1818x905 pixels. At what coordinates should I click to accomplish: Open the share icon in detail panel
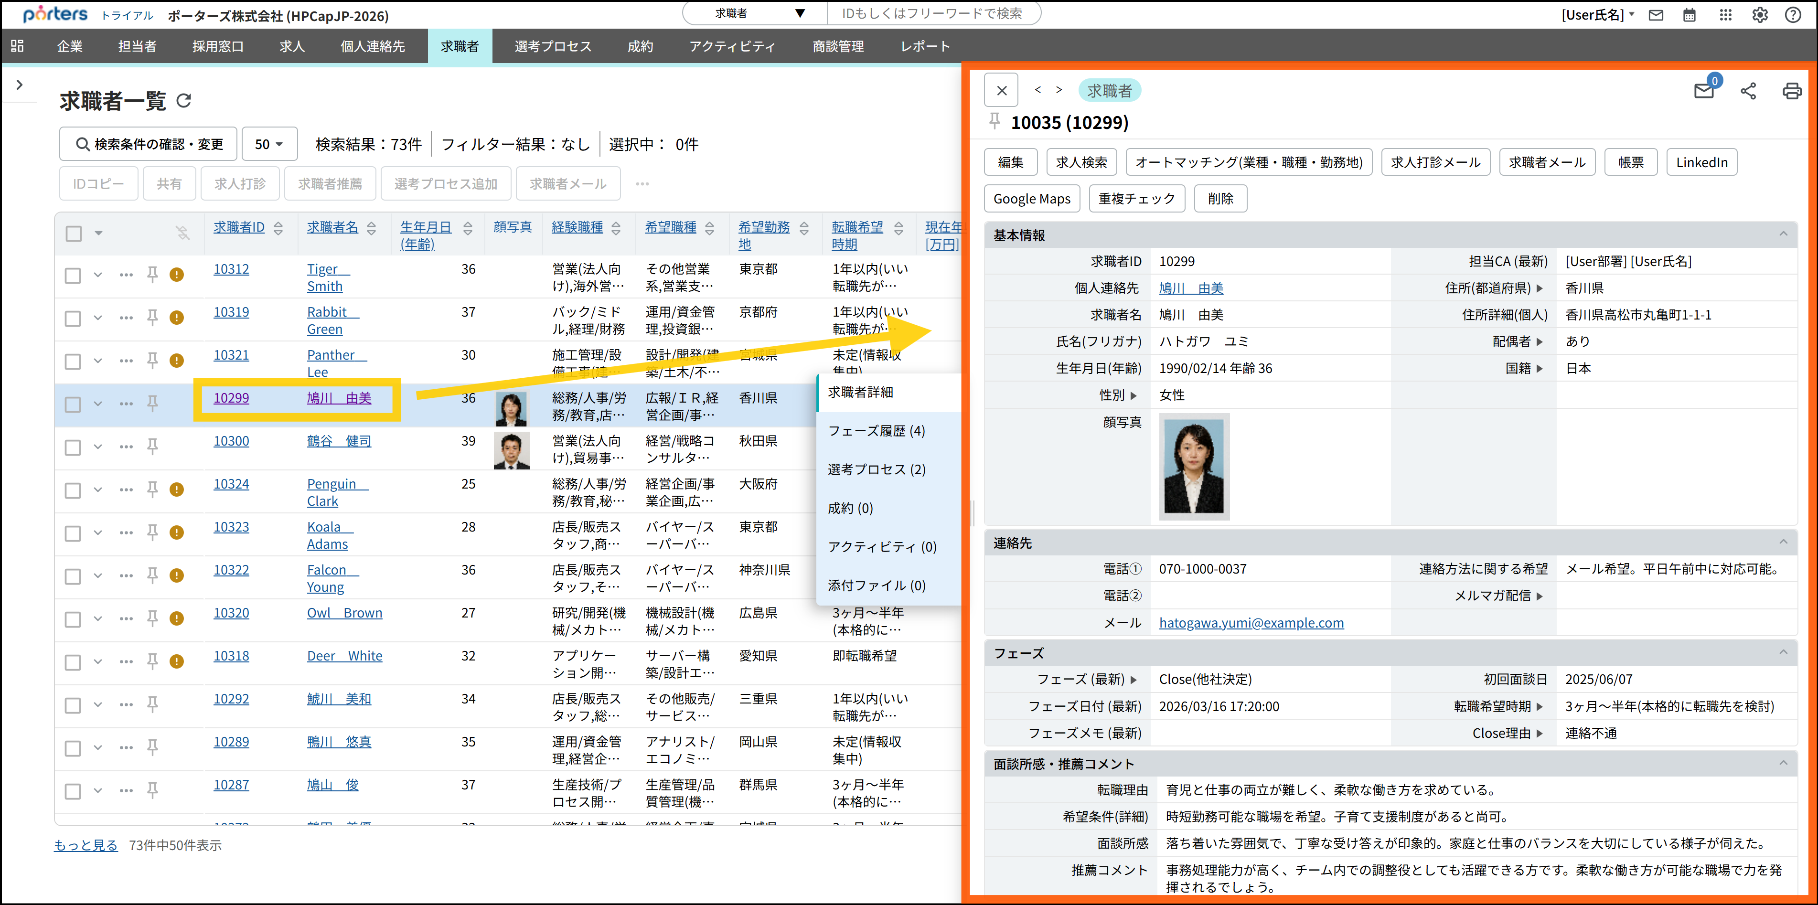(1748, 91)
